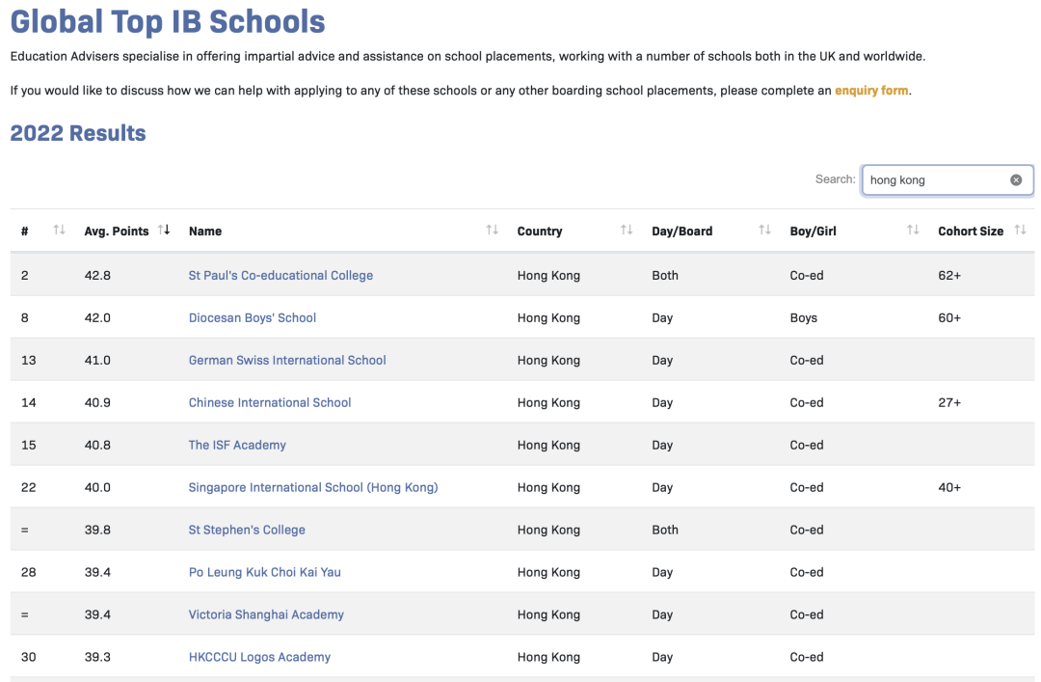Open Diocesan Boys' School page
This screenshot has width=1041, height=682.
(x=253, y=317)
